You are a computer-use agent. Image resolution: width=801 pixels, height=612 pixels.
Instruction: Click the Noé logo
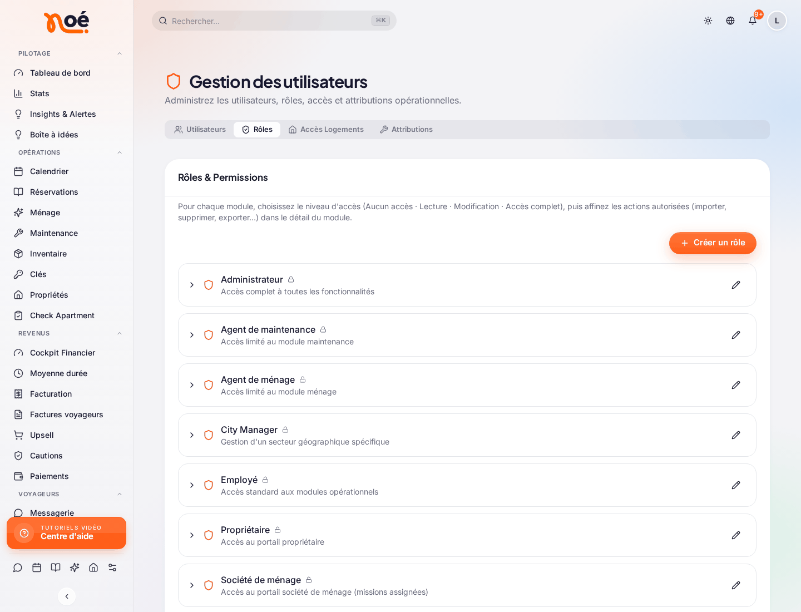[x=66, y=22]
